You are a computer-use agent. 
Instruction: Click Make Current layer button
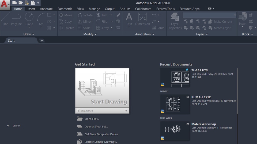coord(220,21)
